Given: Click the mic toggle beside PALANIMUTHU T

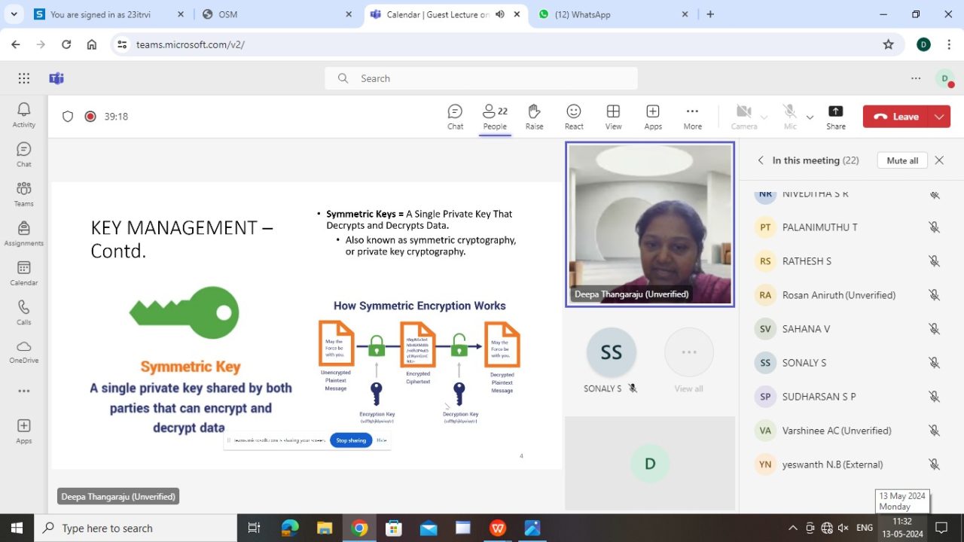Looking at the screenshot, I should [934, 227].
